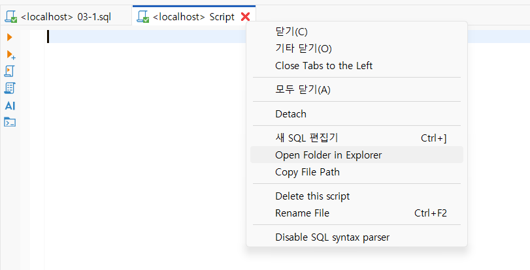Choose 닫기(C) from the context menu
This screenshot has width=530, height=270.
tap(291, 31)
